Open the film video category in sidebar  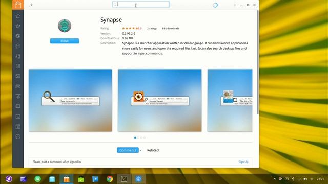pos(18,66)
